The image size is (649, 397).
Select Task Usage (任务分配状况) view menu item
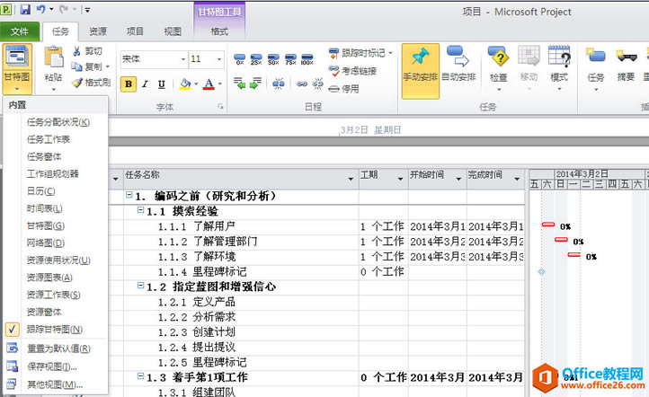tap(58, 122)
